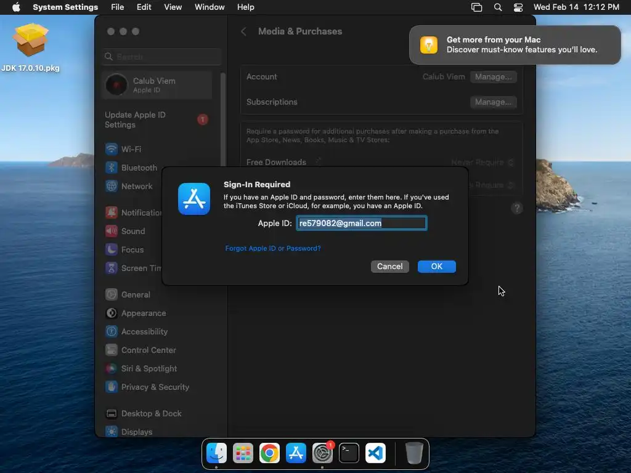Click the help question mark button
The image size is (631, 473).
[x=517, y=208]
